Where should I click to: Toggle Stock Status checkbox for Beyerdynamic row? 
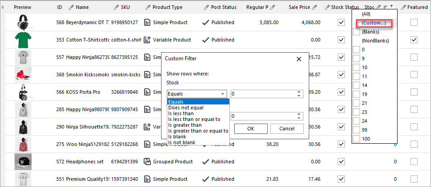click(341, 22)
